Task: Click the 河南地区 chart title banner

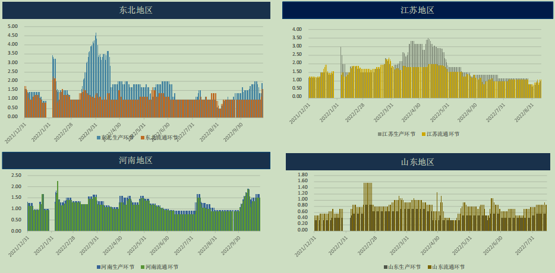Action: [x=136, y=160]
